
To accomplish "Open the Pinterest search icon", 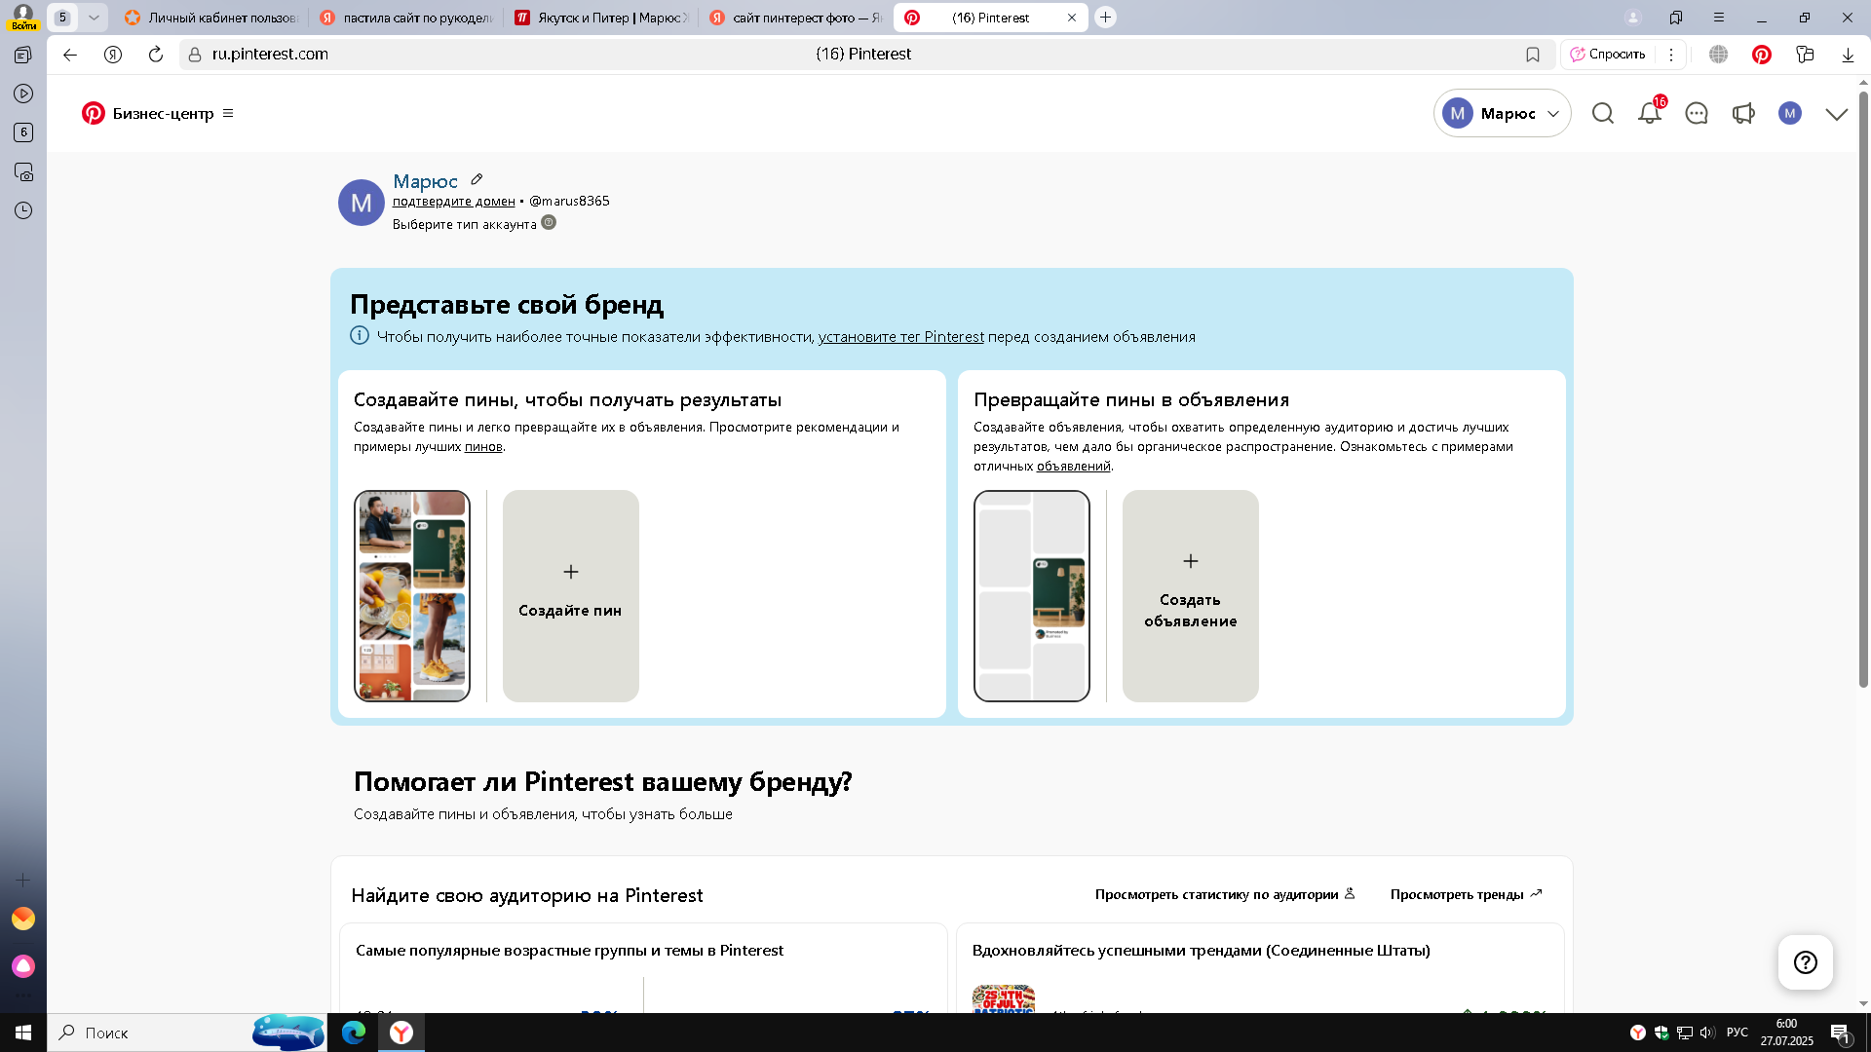I will (x=1603, y=114).
